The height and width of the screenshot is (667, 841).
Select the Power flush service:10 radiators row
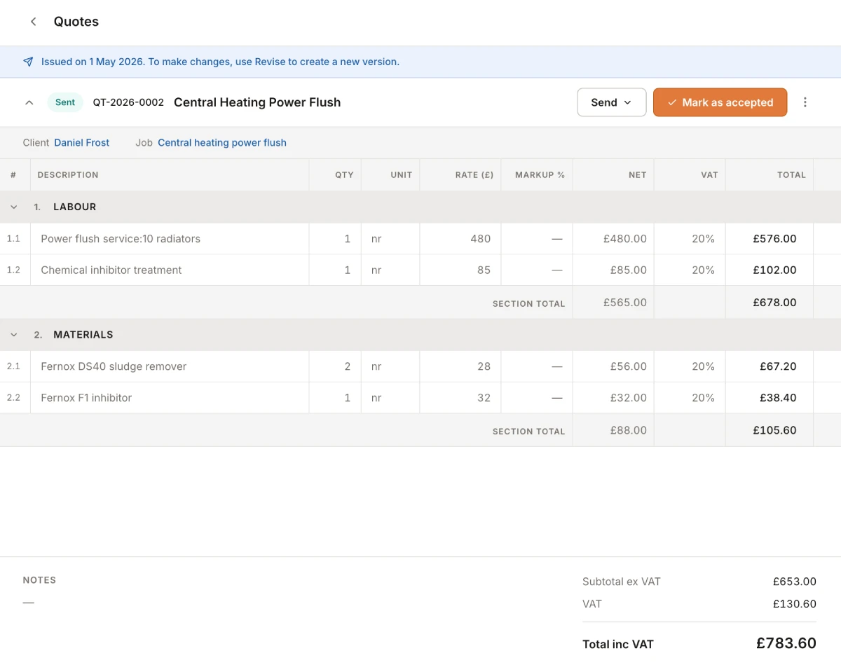420,239
